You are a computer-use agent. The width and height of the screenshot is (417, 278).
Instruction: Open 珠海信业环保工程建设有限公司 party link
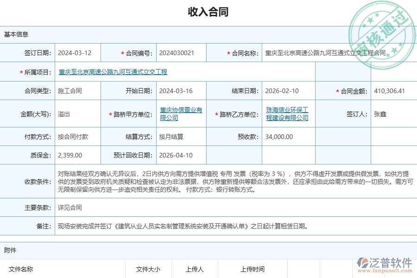coord(288,113)
